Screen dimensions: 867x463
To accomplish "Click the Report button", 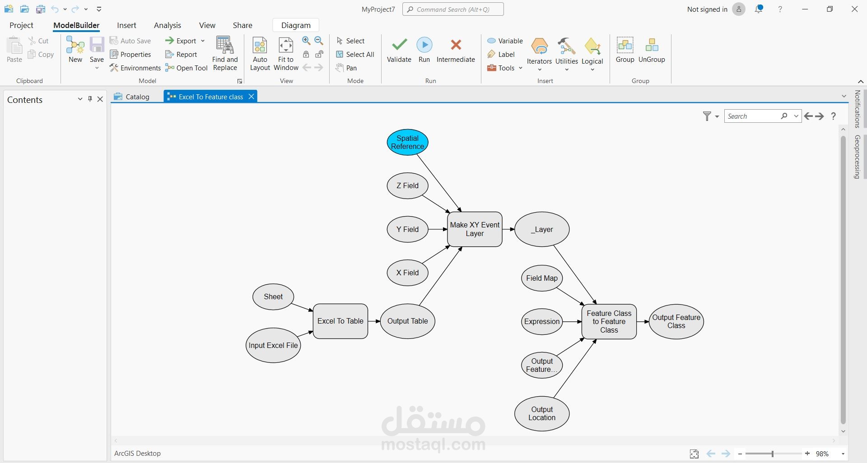I will (181, 54).
